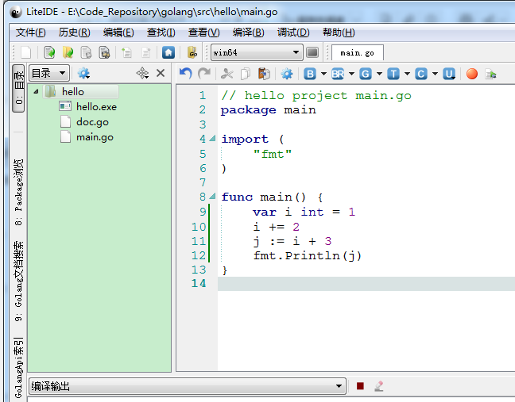
Task: Toggle the 9: Golang文档搜索 side tab
Action: tap(18, 281)
